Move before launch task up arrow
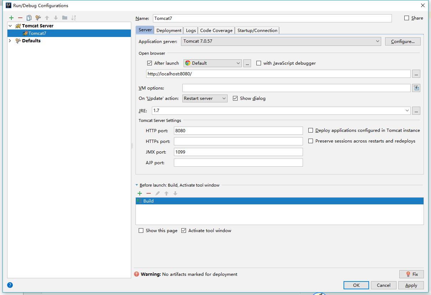Image resolution: width=431 pixels, height=295 pixels. tap(166, 193)
